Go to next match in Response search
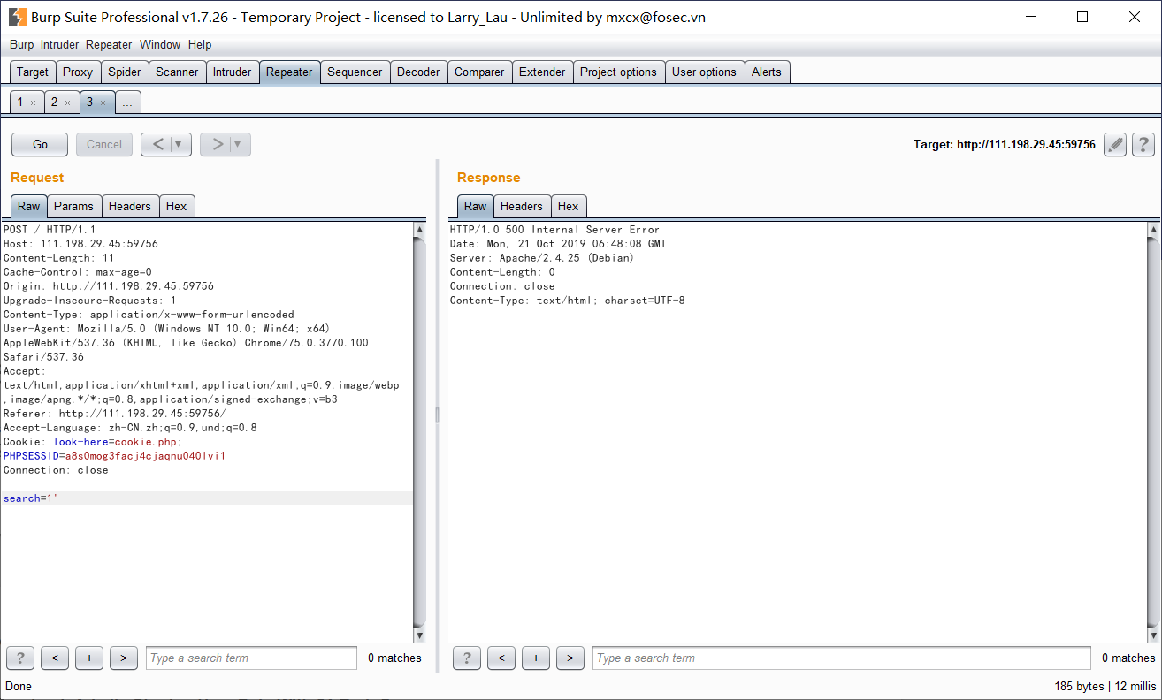Image resolution: width=1162 pixels, height=700 pixels. tap(570, 658)
